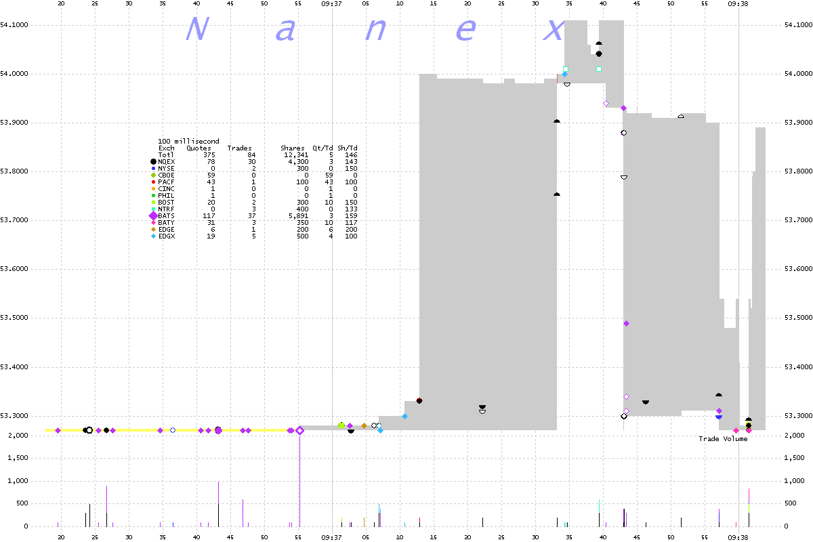The height and width of the screenshot is (542, 813).
Task: Click the BATS shares value "5,891"
Action: pyautogui.click(x=297, y=216)
